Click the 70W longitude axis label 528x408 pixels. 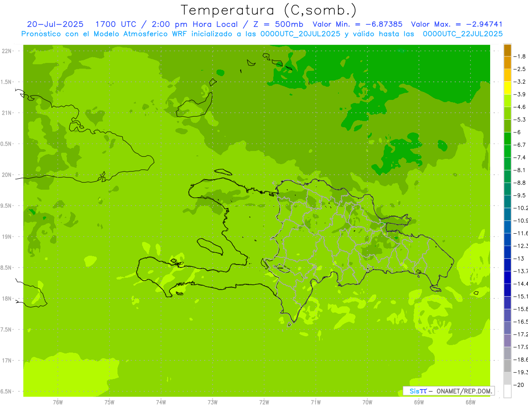pyautogui.click(x=367, y=402)
